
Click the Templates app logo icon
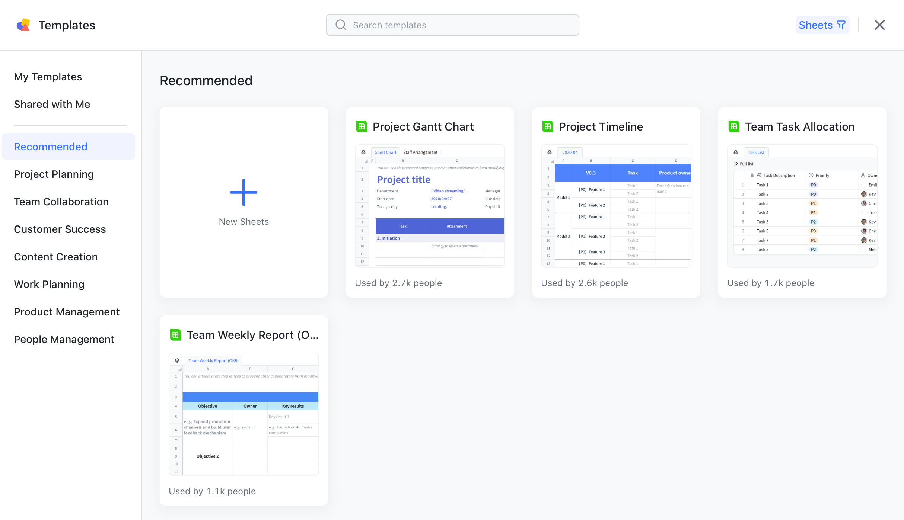(x=23, y=25)
